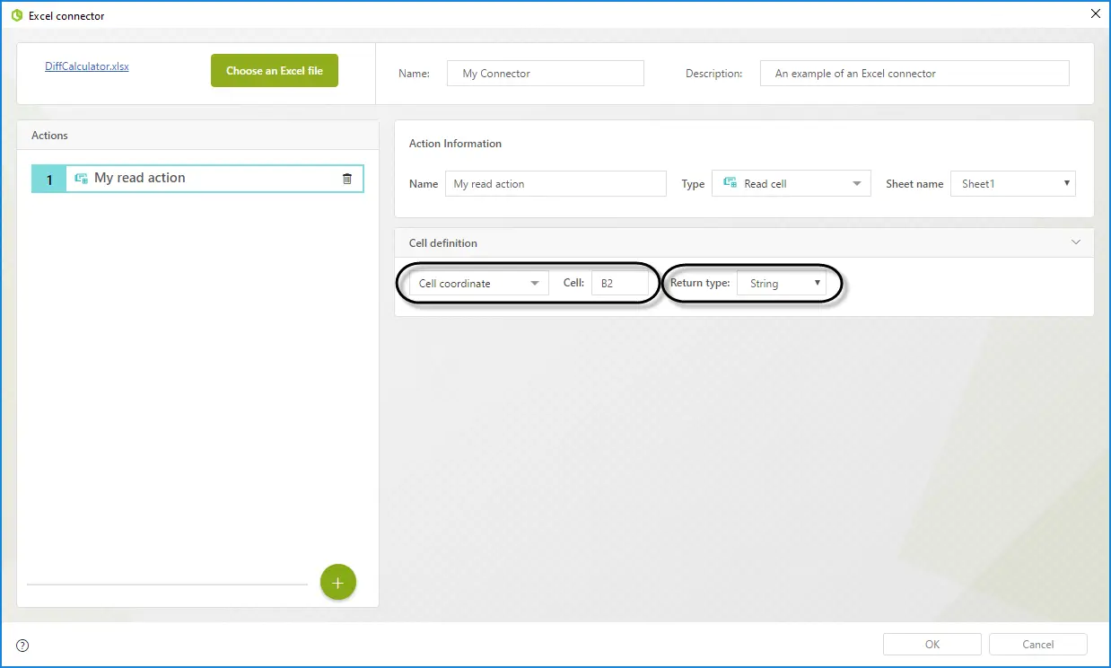Edit the Description field
Image resolution: width=1111 pixels, height=668 pixels.
914,74
